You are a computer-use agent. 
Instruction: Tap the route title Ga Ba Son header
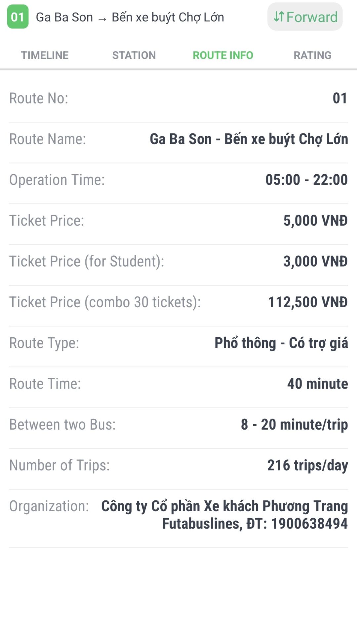pos(130,17)
